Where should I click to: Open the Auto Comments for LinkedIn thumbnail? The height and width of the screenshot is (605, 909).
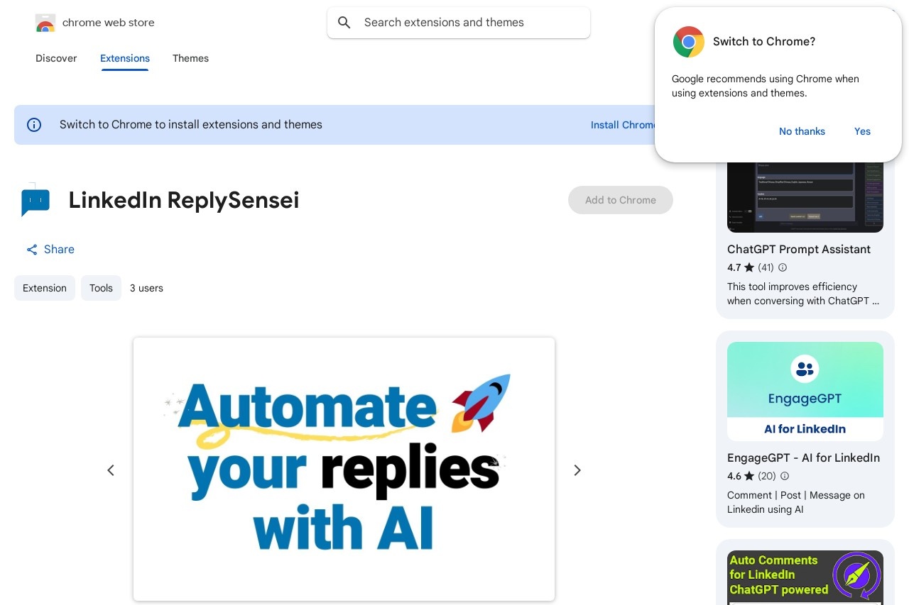[805, 577]
